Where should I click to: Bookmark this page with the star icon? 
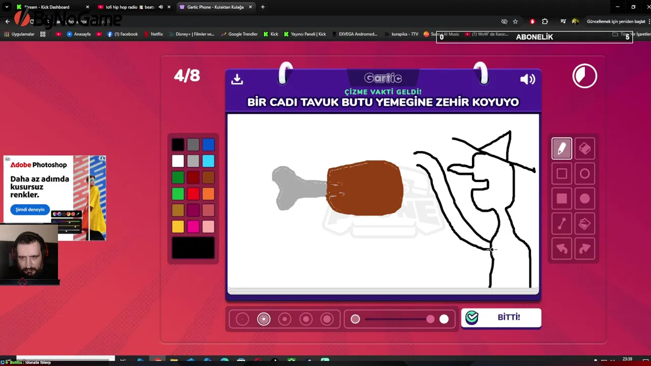click(x=515, y=21)
